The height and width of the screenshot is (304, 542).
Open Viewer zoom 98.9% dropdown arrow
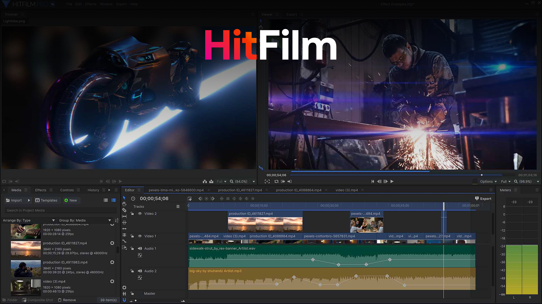point(538,182)
